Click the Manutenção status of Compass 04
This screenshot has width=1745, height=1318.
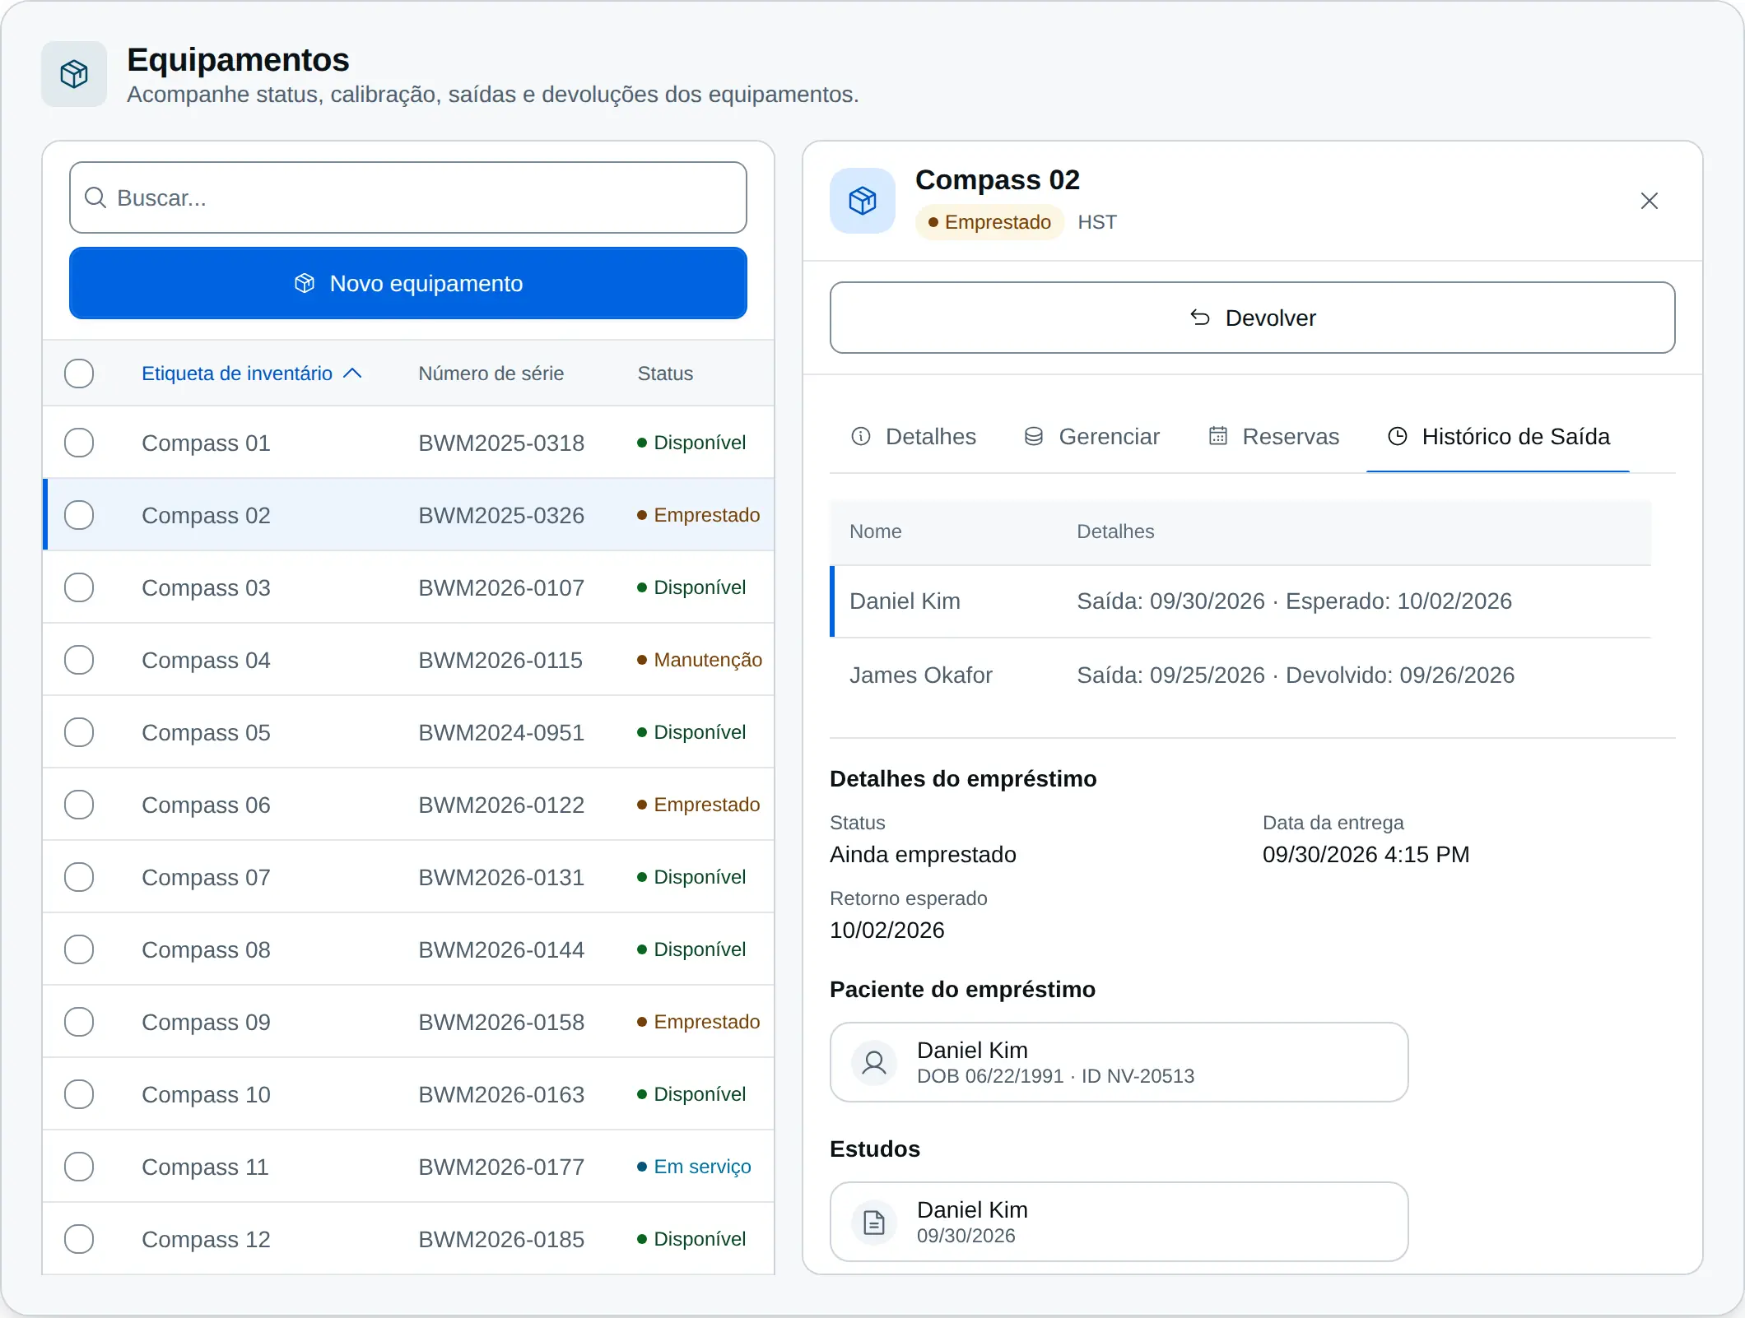tap(700, 660)
